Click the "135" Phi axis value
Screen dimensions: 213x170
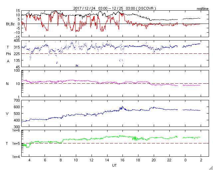click(x=17, y=60)
